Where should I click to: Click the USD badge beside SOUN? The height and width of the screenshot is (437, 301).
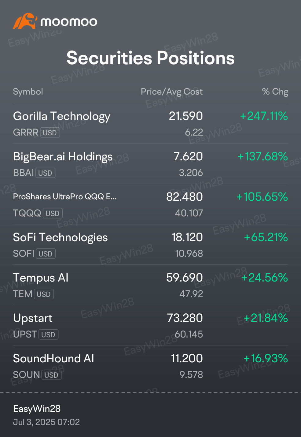point(51,375)
